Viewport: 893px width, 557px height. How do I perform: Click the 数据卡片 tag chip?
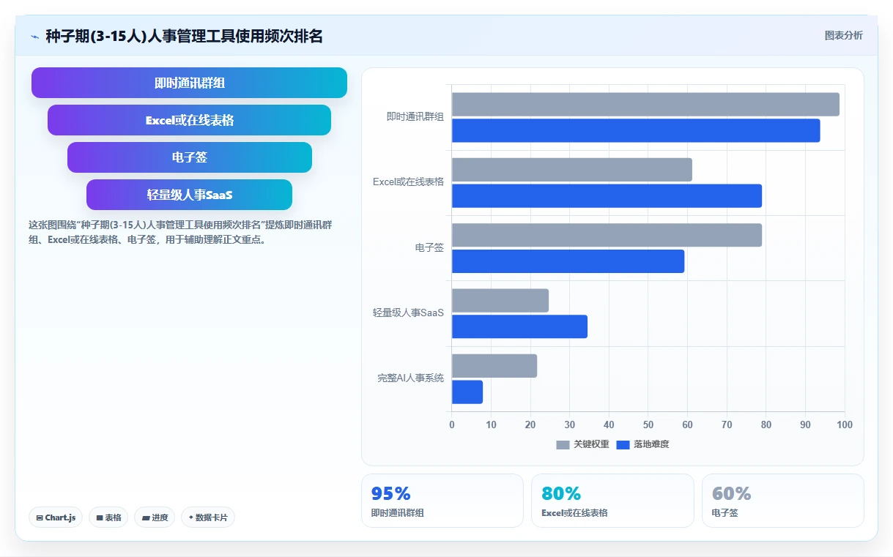(x=208, y=517)
